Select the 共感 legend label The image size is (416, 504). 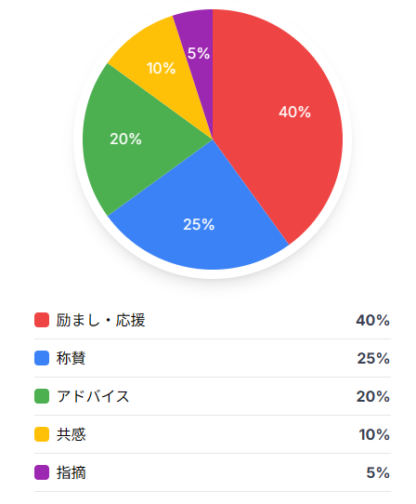[71, 434]
